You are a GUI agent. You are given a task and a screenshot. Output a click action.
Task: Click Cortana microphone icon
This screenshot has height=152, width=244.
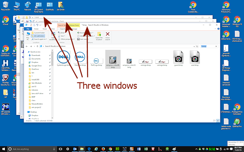pos(54,149)
